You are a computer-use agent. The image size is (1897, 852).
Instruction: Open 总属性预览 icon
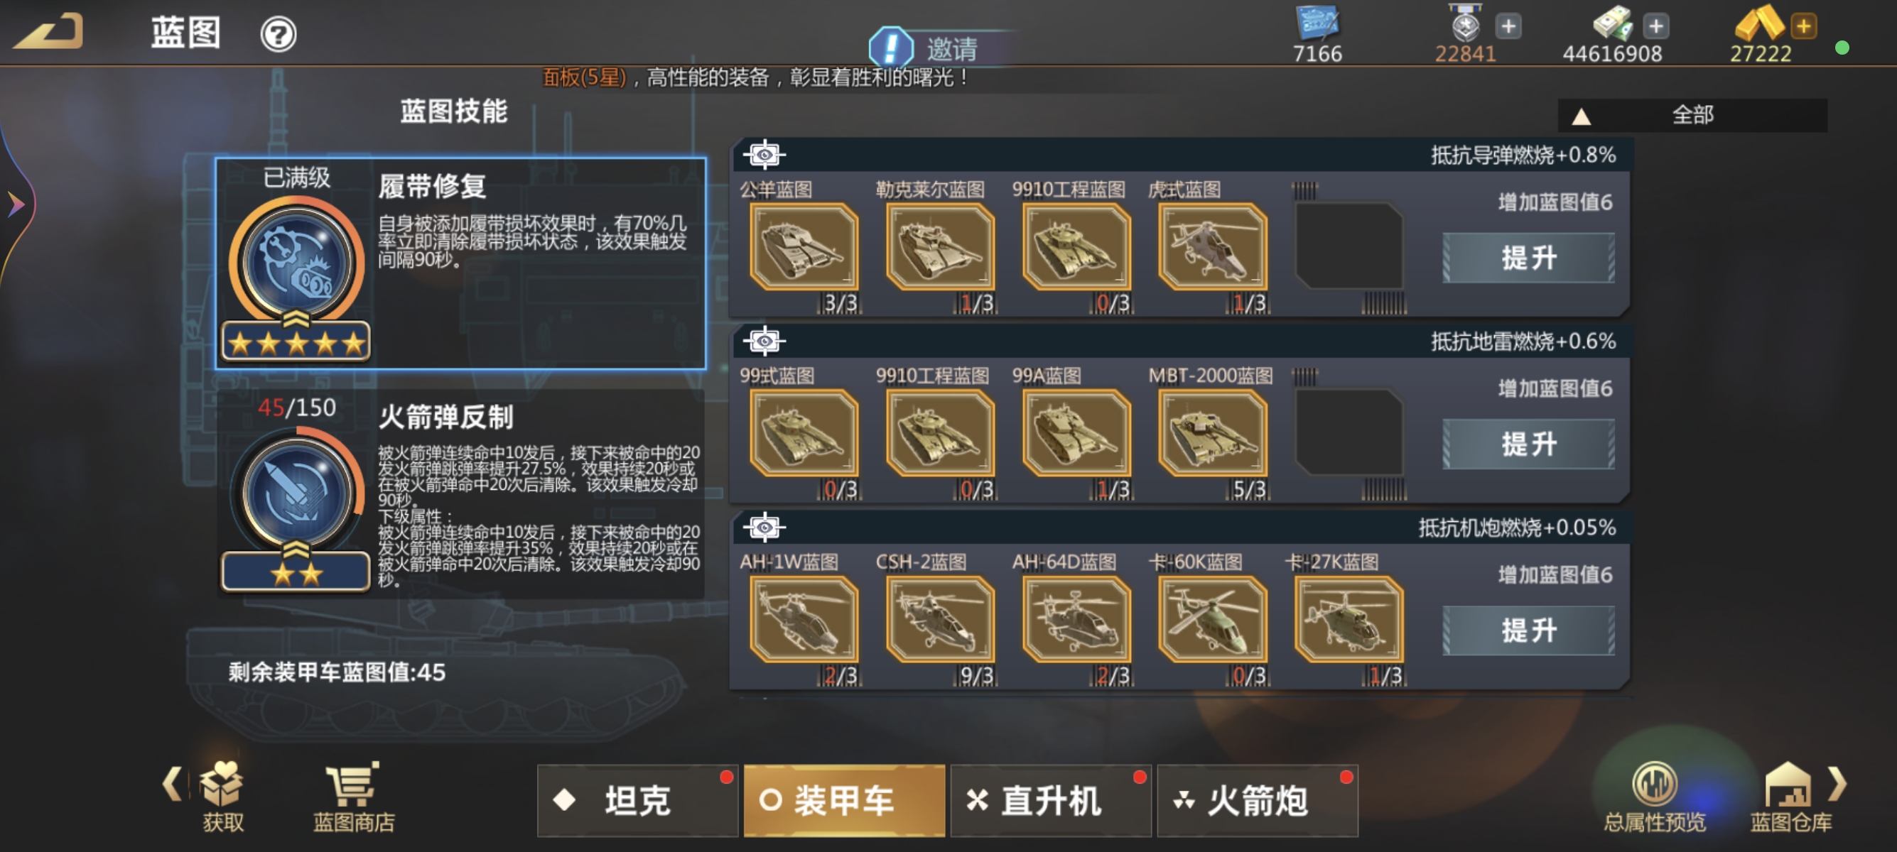coord(1654,784)
